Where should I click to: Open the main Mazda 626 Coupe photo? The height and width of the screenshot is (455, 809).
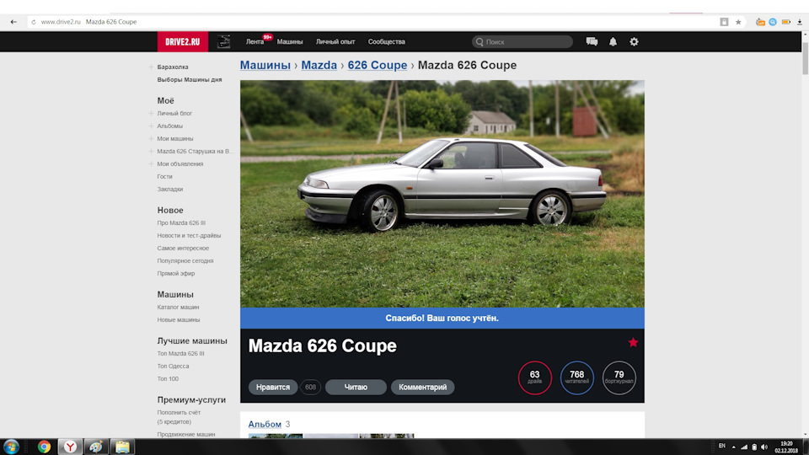tap(442, 194)
